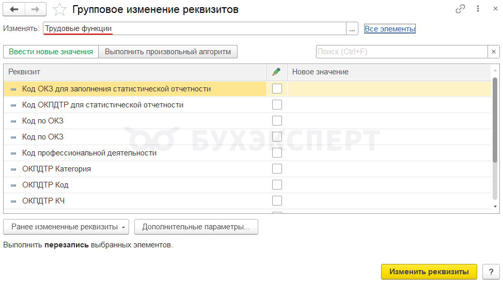Click the forward navigation arrow

point(35,9)
